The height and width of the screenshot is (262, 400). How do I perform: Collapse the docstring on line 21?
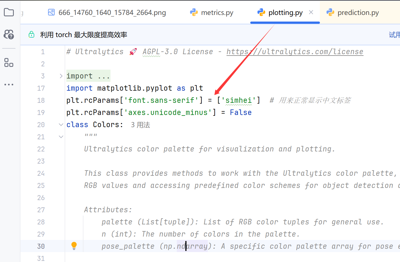click(x=61, y=137)
